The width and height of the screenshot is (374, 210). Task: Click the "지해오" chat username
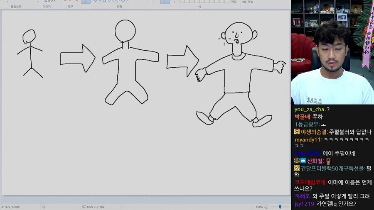pos(302,196)
